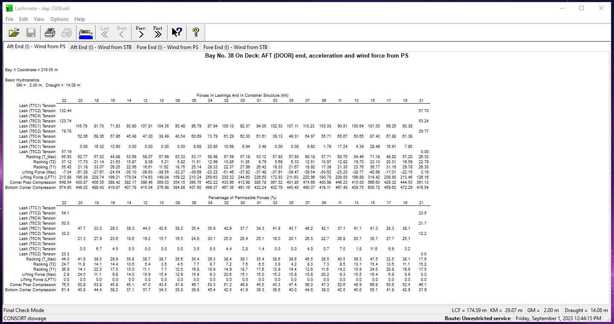
Task: Switch to Fore End (I) - Wind from PS tab
Action: tap(167, 47)
